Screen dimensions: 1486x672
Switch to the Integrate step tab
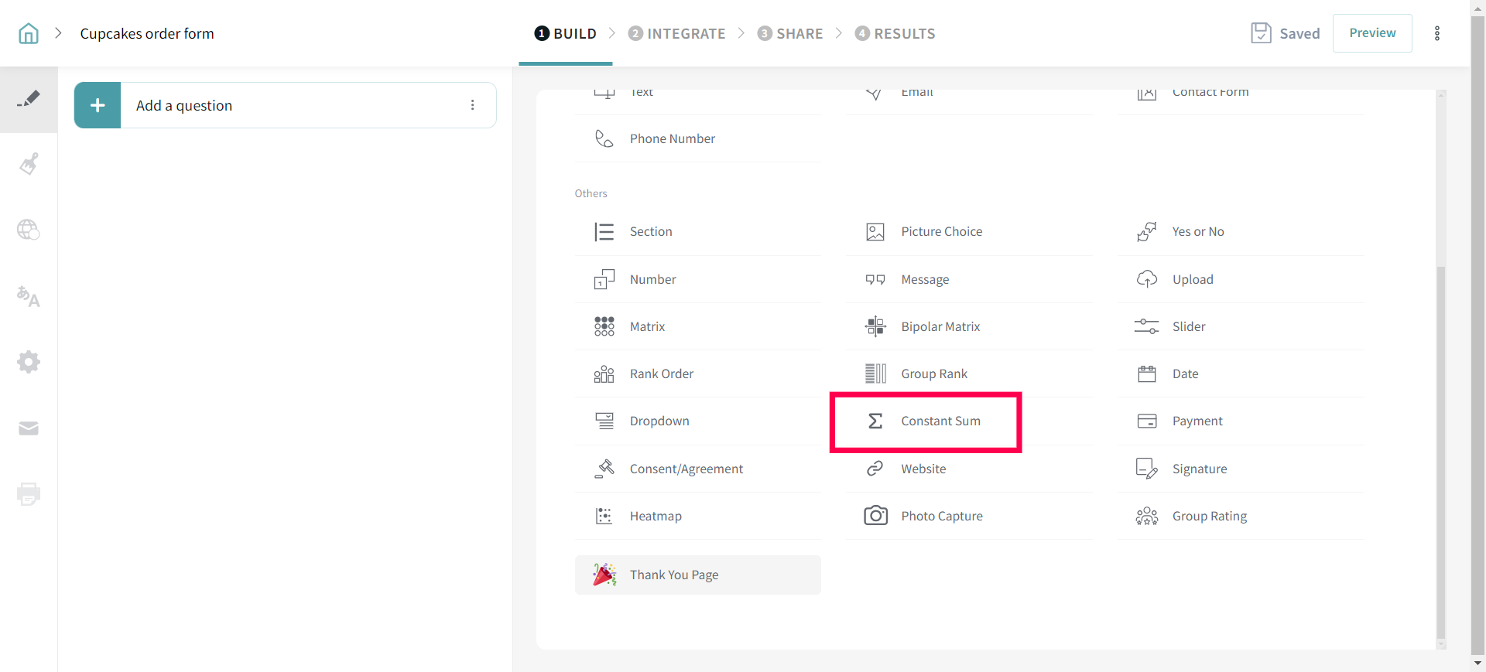(x=677, y=33)
